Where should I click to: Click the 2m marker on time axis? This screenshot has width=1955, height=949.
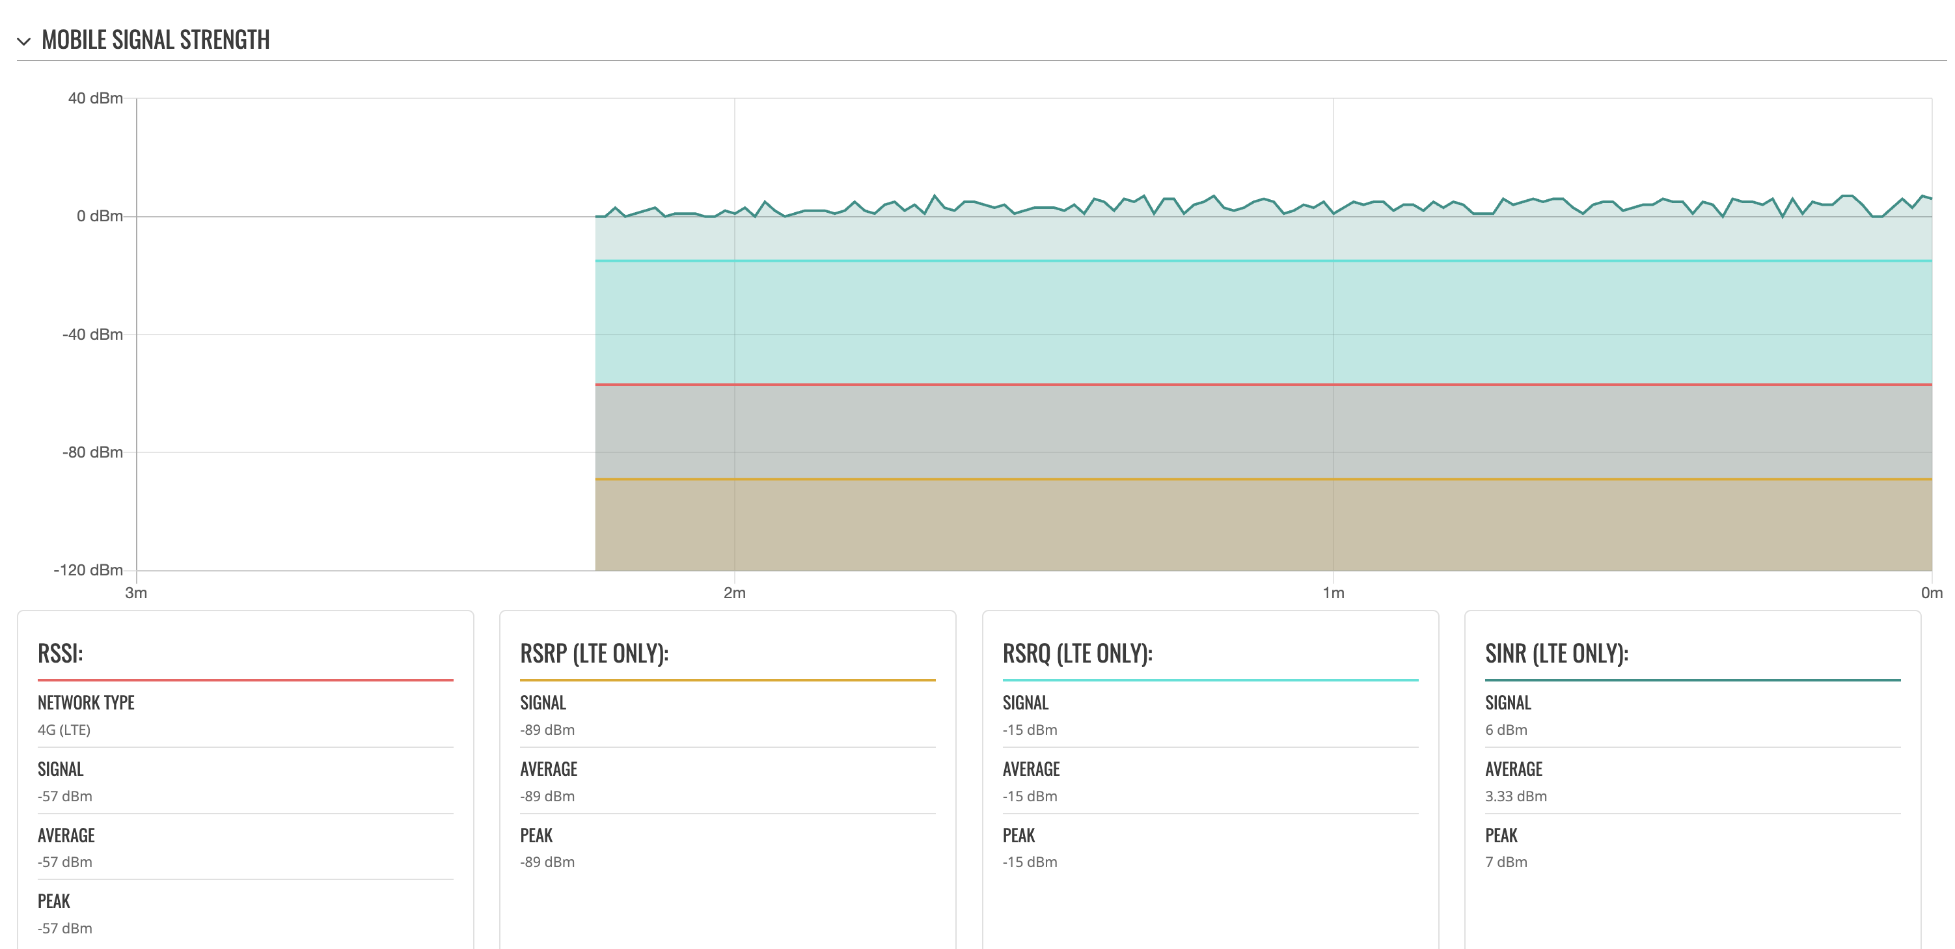(x=734, y=593)
